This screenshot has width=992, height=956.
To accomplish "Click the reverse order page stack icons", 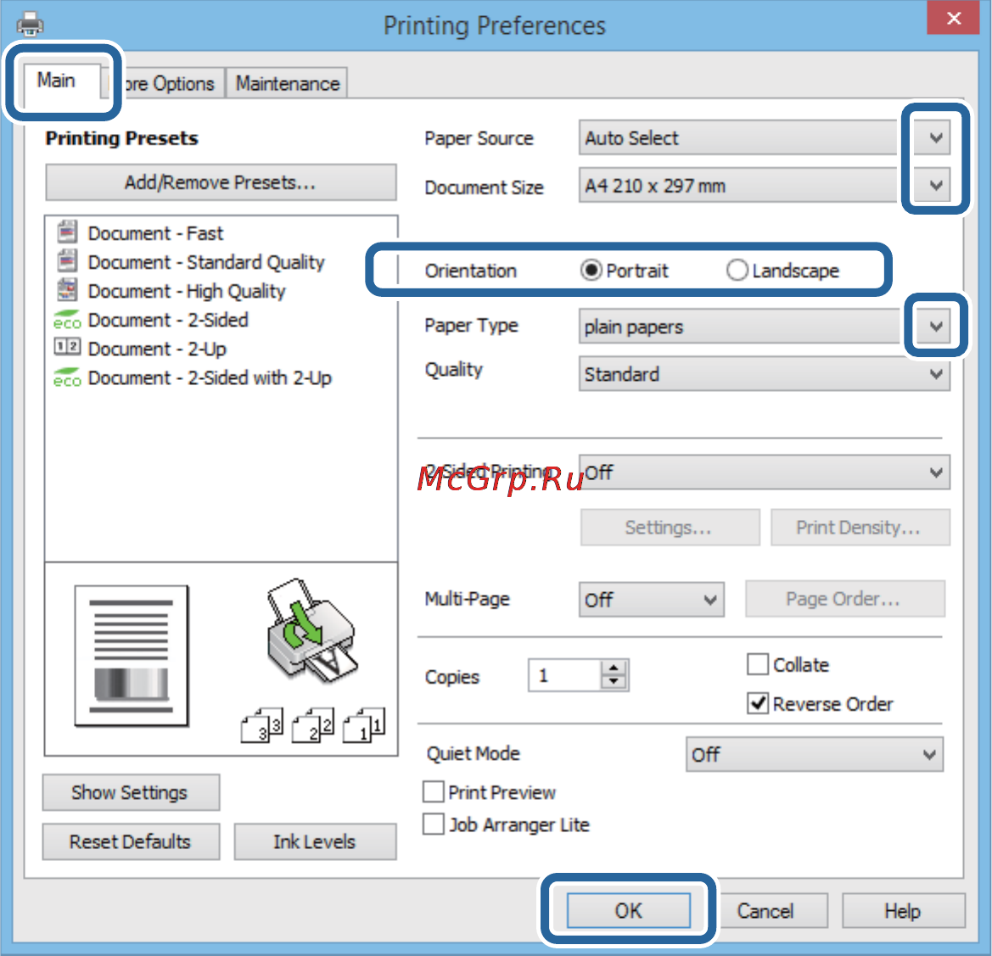I will [312, 725].
